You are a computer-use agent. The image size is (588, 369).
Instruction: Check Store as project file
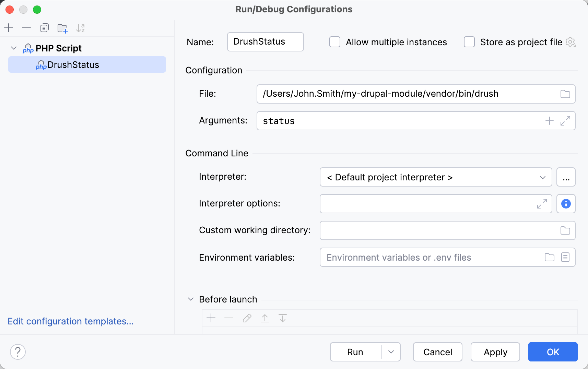click(469, 42)
